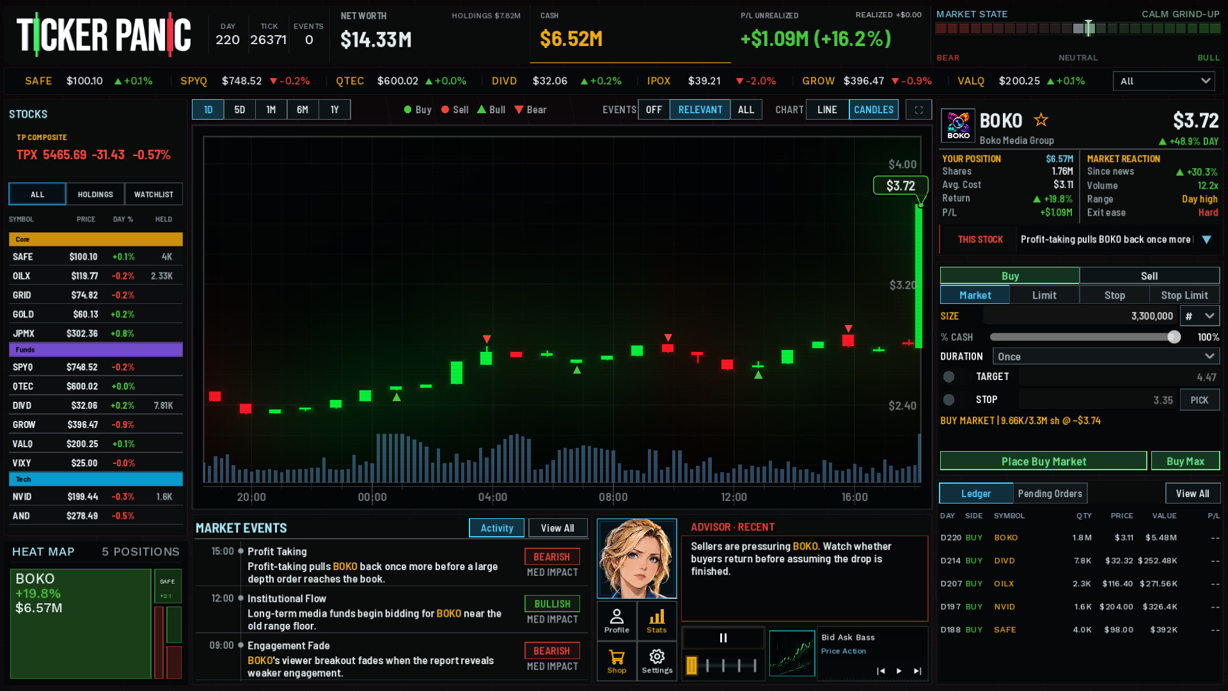Turn events OFF on the chart
The height and width of the screenshot is (691, 1228).
coord(654,109)
